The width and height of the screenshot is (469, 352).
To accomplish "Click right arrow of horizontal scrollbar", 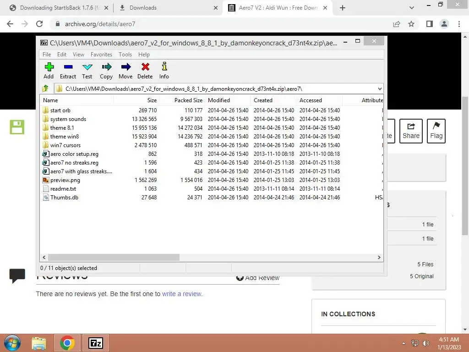I will (x=379, y=258).
